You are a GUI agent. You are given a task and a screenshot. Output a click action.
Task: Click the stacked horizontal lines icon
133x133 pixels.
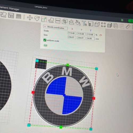tap(19, 16)
